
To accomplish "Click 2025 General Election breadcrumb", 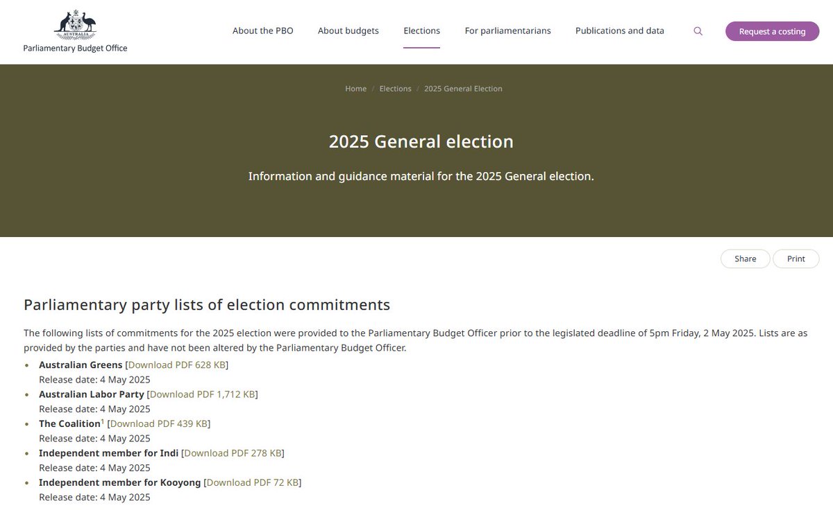I will [463, 89].
